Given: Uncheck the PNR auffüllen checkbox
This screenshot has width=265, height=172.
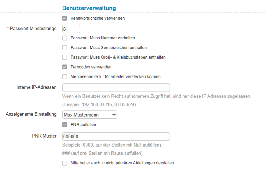Looking at the screenshot, I should click(x=65, y=125).
